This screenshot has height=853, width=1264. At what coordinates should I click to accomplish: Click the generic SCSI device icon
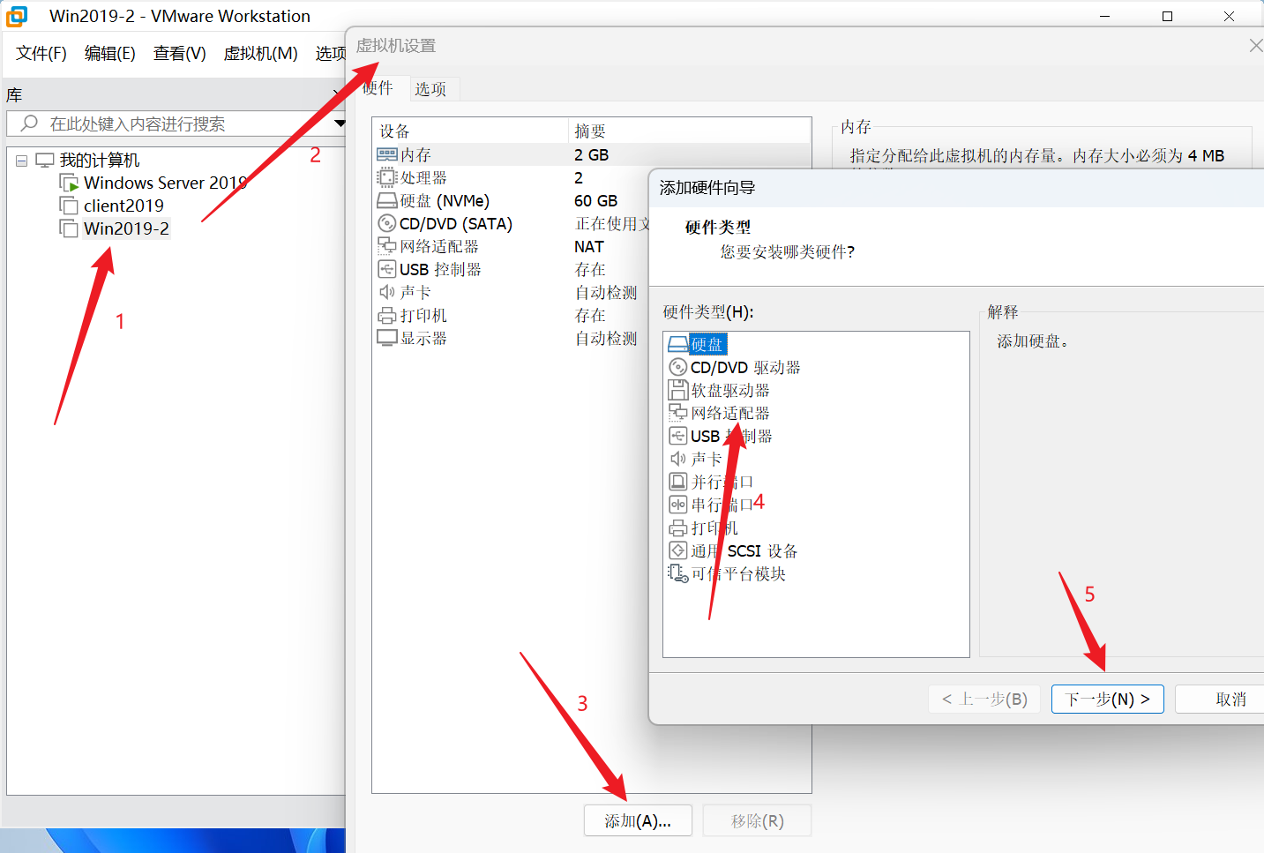(677, 550)
